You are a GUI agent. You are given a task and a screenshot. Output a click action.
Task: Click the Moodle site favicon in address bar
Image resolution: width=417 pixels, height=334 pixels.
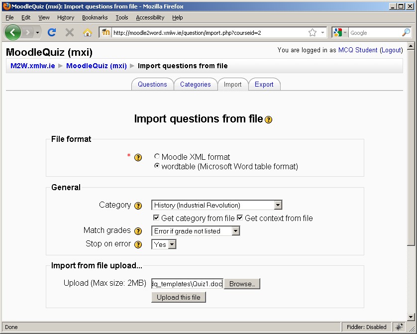[x=105, y=32]
